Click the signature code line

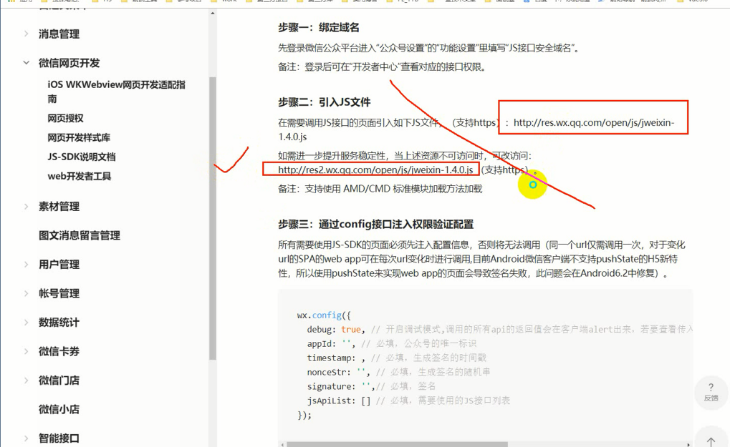click(x=372, y=386)
